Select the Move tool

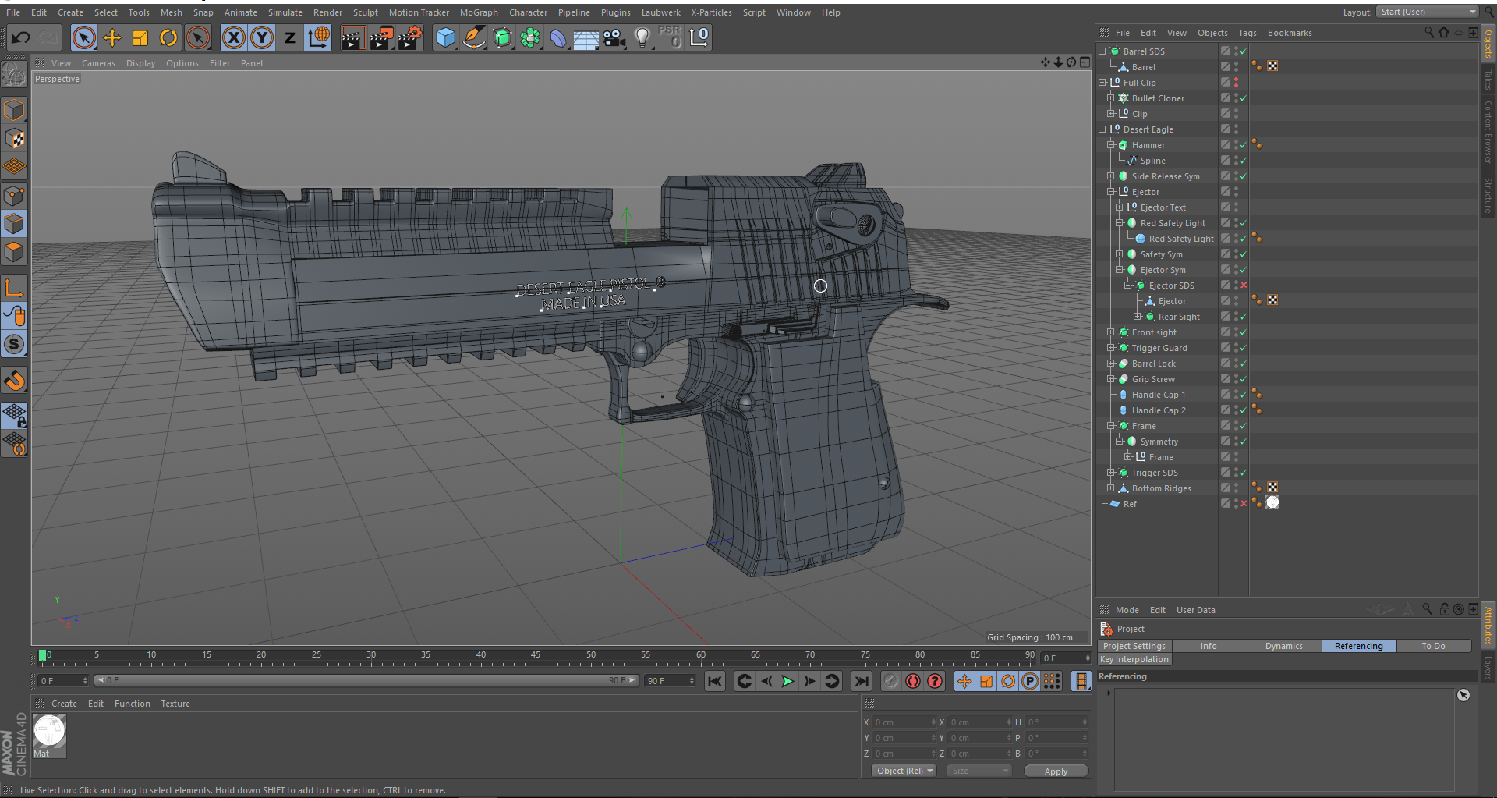pos(112,37)
